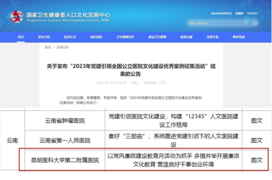The image size is (272, 180).
Task: Click the red site logo emblem
Action: pyautogui.click(x=17, y=16)
